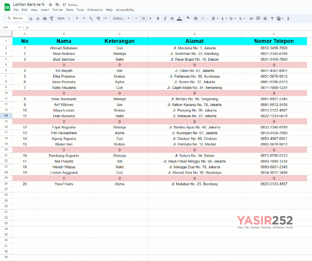The image size is (312, 261).
Task: Click cell with Yusuf Haris
Action: point(64,184)
